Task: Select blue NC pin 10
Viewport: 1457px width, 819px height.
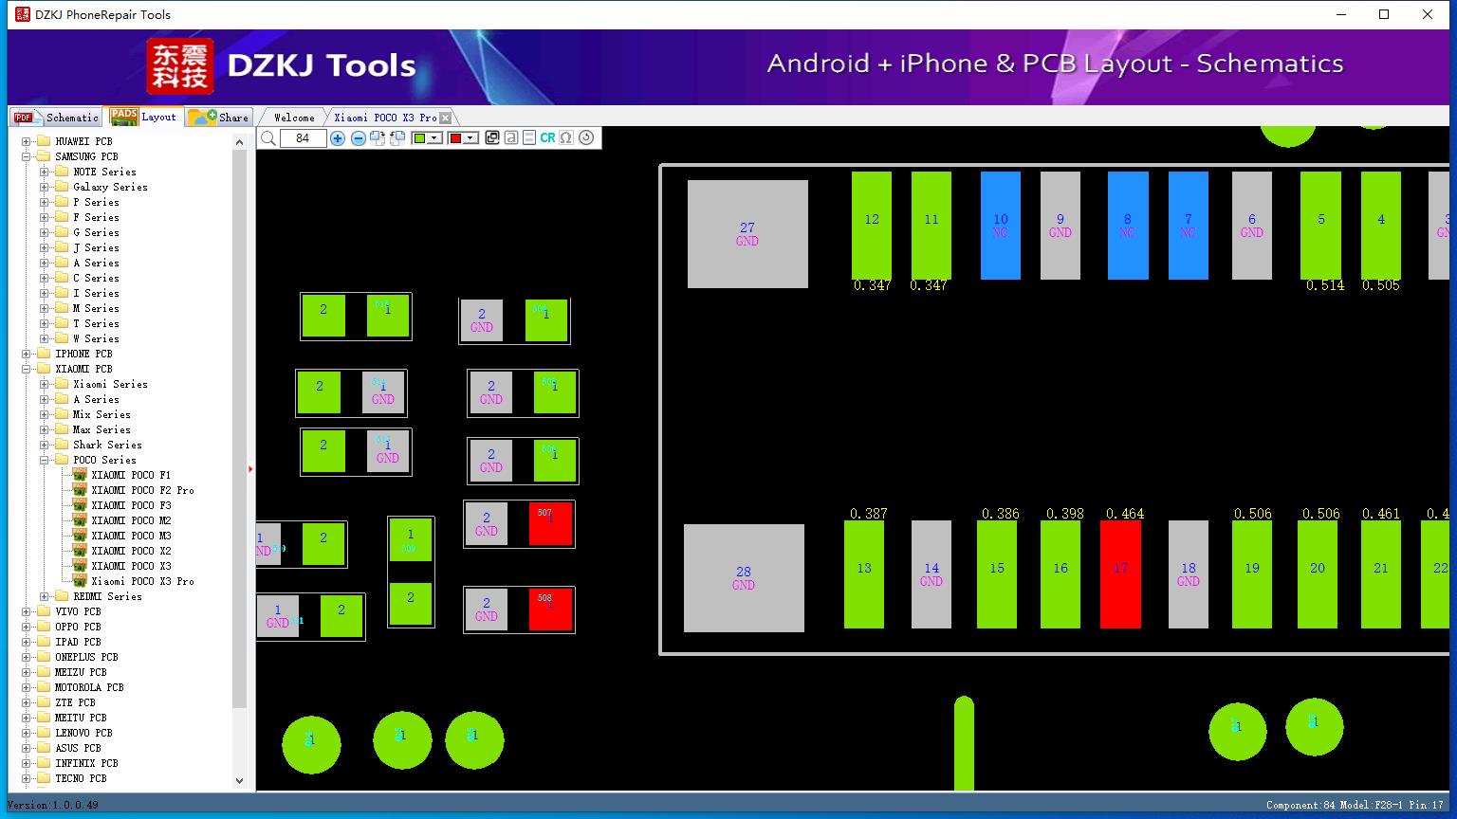Action: (1001, 226)
